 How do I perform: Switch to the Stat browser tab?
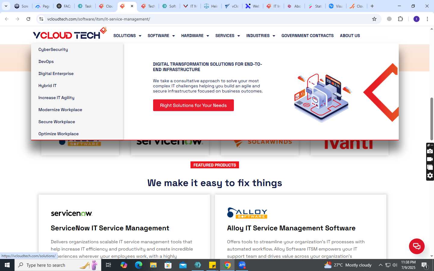[x=315, y=6]
